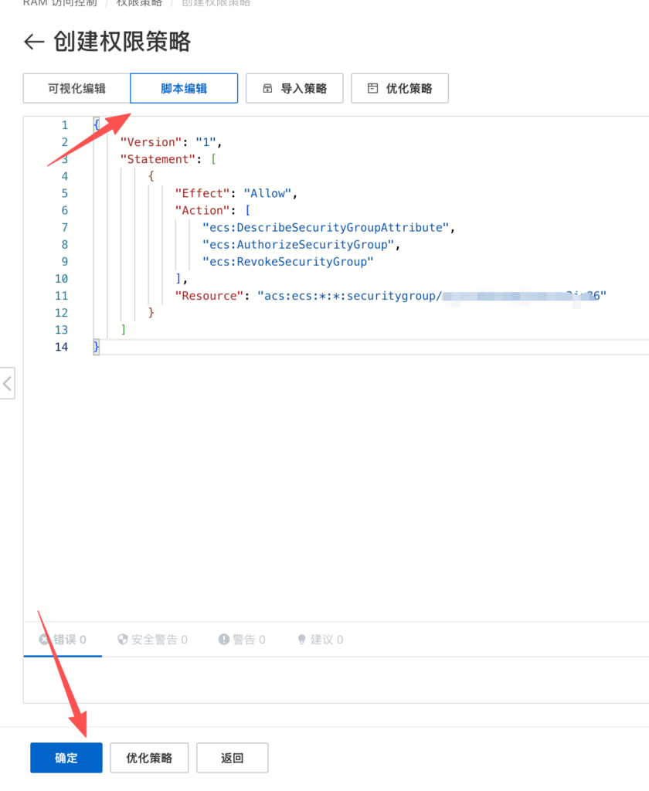The image size is (649, 791).
Task: Click the 建议 lightbulb icon
Action: 302,640
